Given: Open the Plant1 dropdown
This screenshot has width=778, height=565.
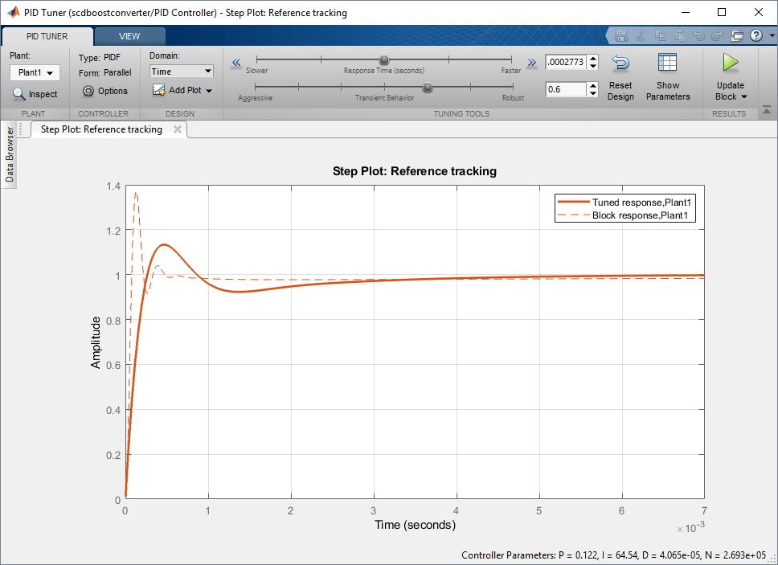Looking at the screenshot, I should pyautogui.click(x=35, y=73).
